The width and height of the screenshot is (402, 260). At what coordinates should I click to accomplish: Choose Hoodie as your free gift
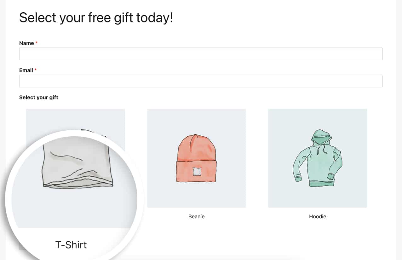point(317,158)
